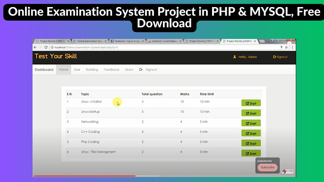Open the User page in the navbar
The width and height of the screenshot is (324, 182).
(x=77, y=69)
